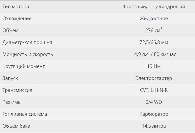
Task: Click the 'Крутящий момент' label
Action: point(24,66)
